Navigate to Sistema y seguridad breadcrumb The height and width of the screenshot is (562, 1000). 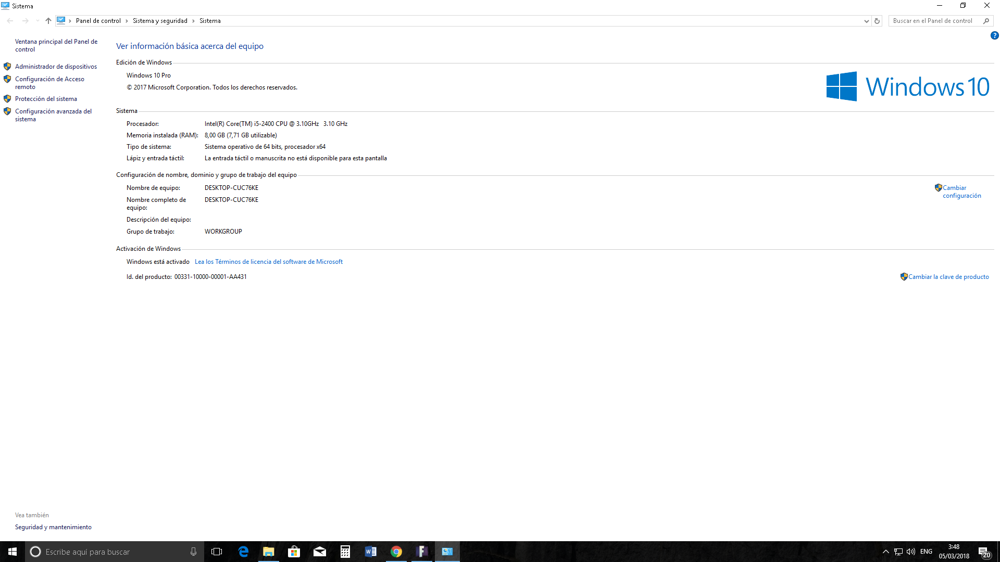[160, 21]
